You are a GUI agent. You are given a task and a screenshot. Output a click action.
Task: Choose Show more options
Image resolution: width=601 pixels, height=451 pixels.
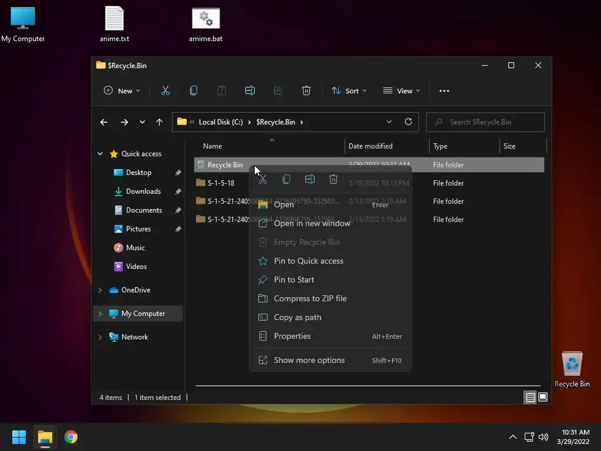(x=330, y=360)
